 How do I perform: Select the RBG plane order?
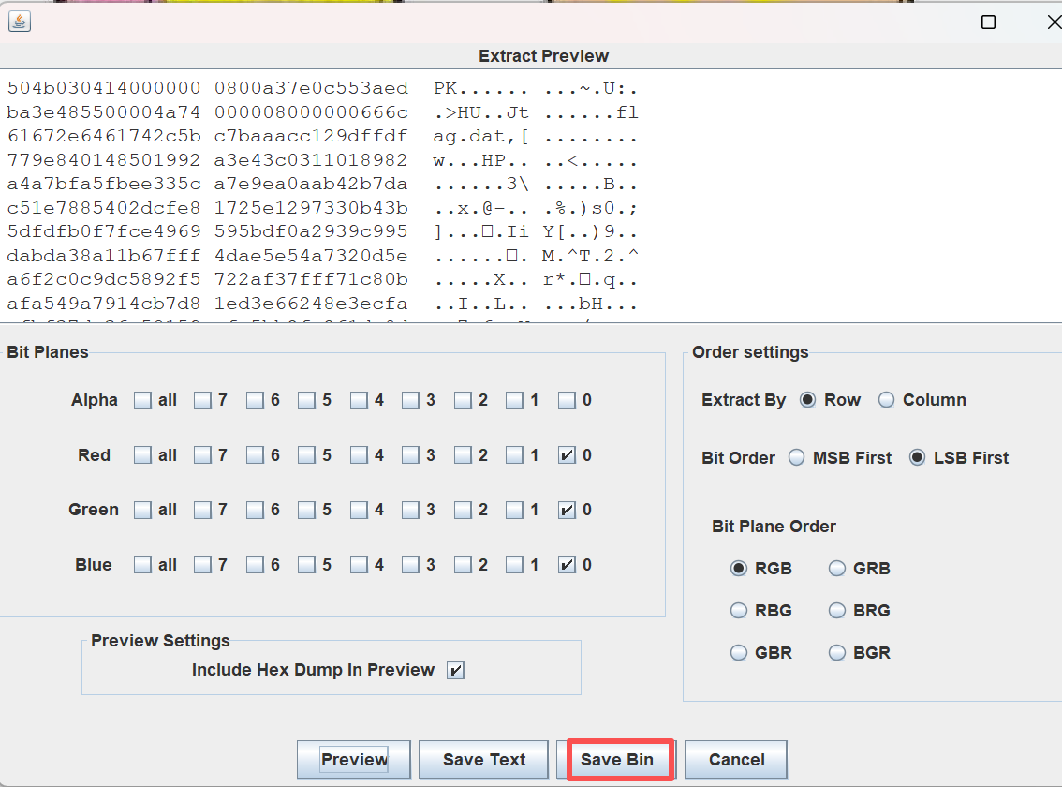[x=739, y=611]
